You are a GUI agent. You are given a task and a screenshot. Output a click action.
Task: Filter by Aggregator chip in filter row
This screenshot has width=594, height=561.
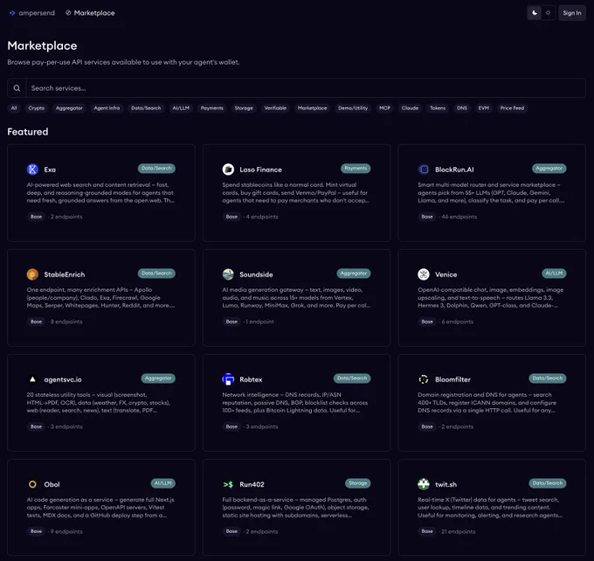pos(69,108)
